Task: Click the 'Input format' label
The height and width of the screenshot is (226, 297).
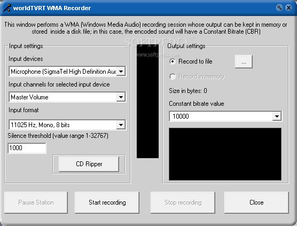Action: point(24,110)
